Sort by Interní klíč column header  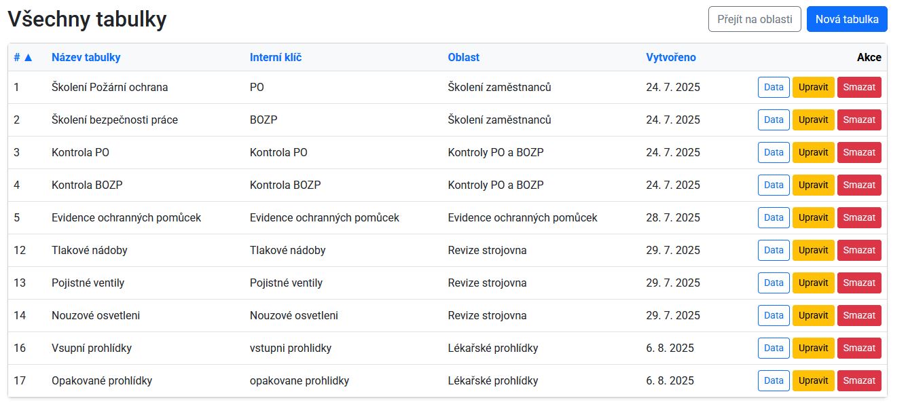click(276, 57)
